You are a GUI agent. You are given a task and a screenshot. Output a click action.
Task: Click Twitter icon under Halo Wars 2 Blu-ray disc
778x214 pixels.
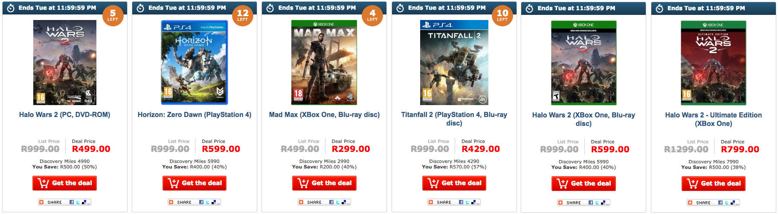click(597, 203)
